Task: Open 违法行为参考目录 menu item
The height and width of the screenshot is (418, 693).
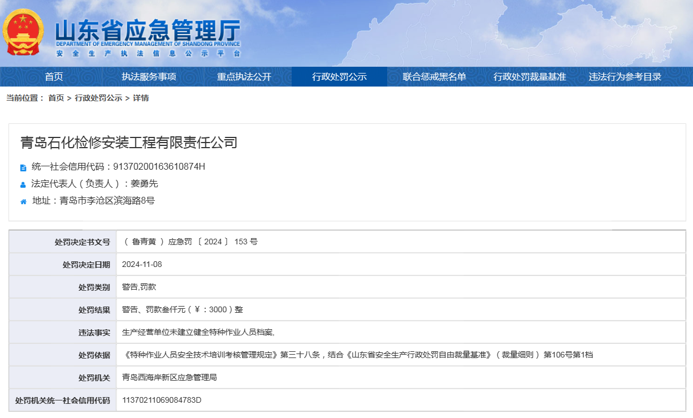Action: point(625,76)
